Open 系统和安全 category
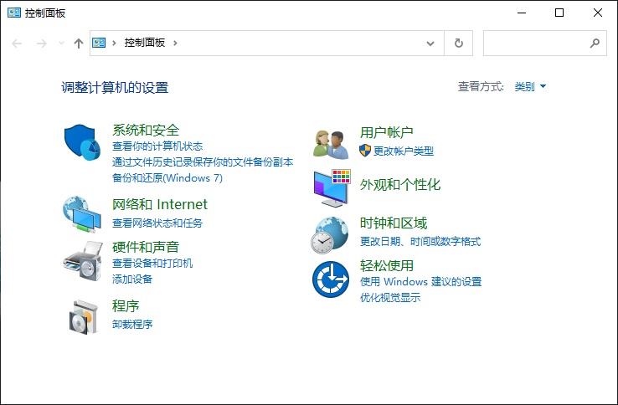Screen dimensions: 618x405 coord(146,130)
